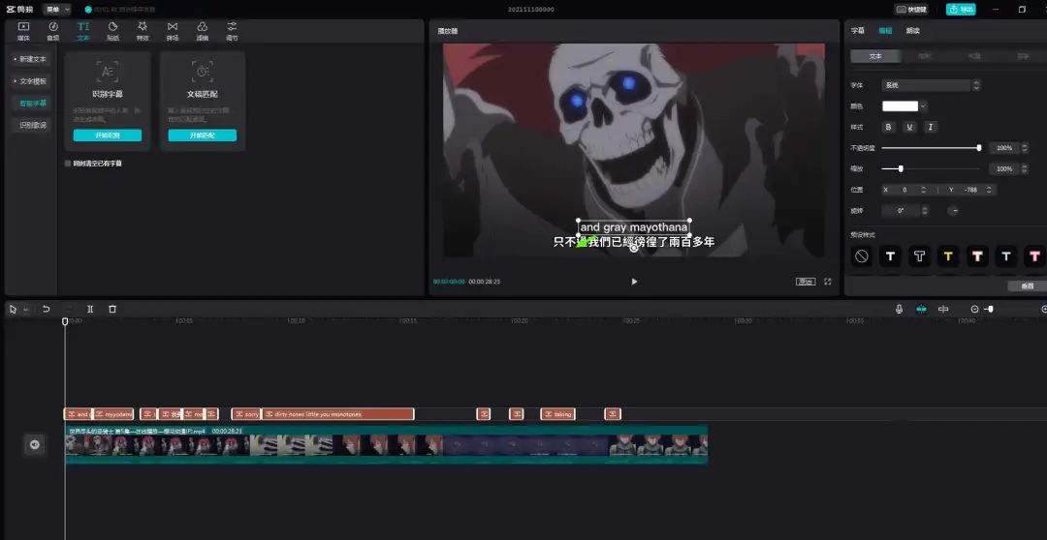Mute the video track speaker icon
Screen dimensions: 1047x540
35,444
